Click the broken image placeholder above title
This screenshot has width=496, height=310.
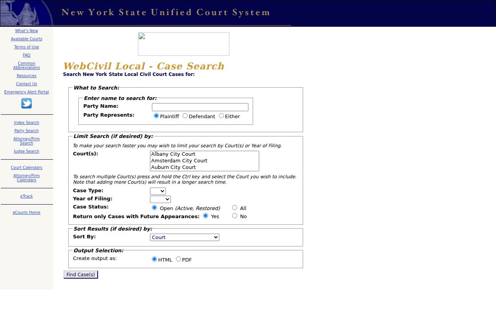point(184,44)
